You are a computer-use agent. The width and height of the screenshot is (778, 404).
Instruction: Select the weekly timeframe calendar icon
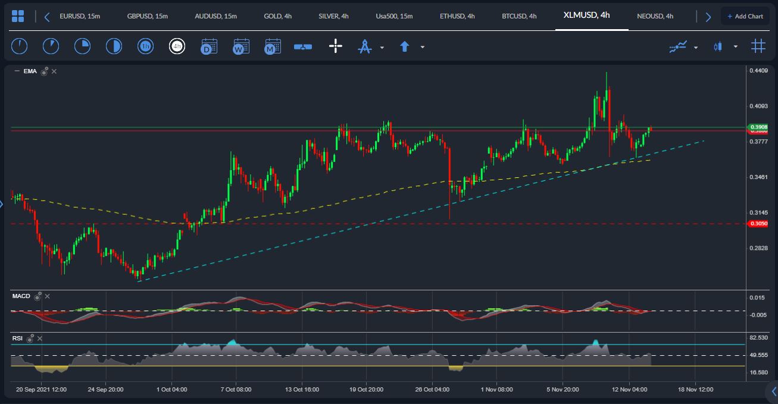pyautogui.click(x=241, y=46)
